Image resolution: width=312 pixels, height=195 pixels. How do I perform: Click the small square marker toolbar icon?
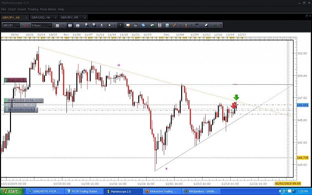pyautogui.click(x=109, y=25)
